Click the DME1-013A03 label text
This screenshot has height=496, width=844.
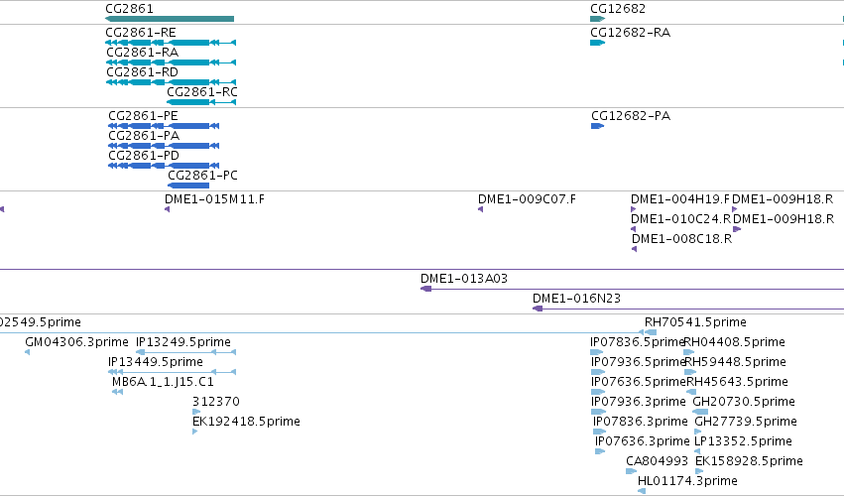[464, 279]
